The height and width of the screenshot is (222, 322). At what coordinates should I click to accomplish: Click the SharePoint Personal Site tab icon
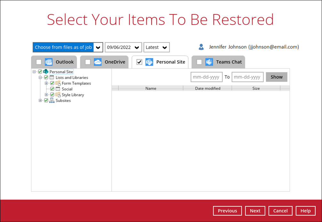[x=149, y=62]
